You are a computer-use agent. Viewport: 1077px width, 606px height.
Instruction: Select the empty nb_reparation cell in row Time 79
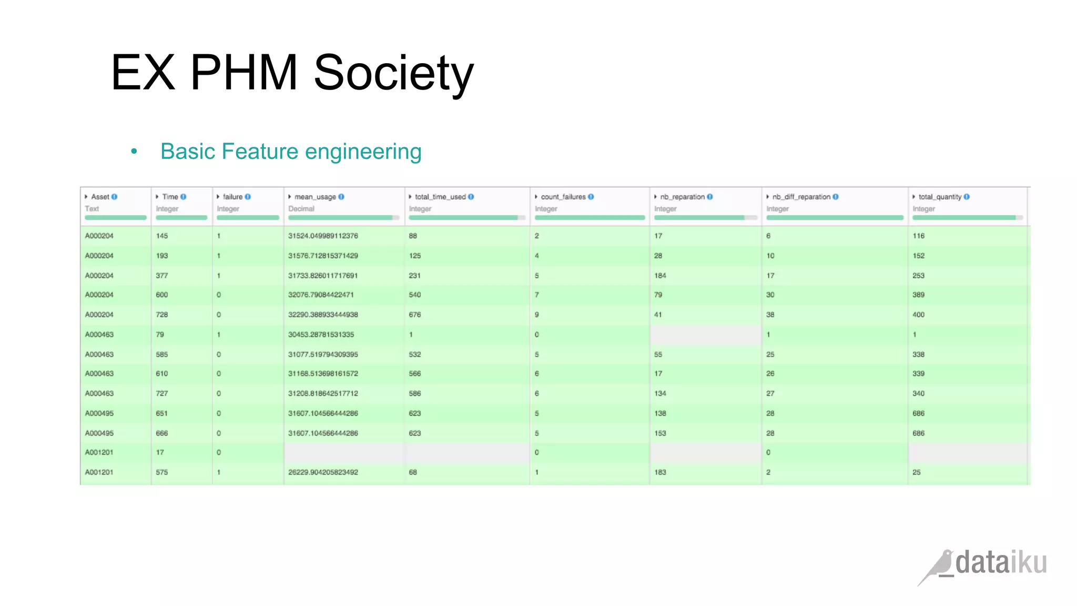click(706, 335)
